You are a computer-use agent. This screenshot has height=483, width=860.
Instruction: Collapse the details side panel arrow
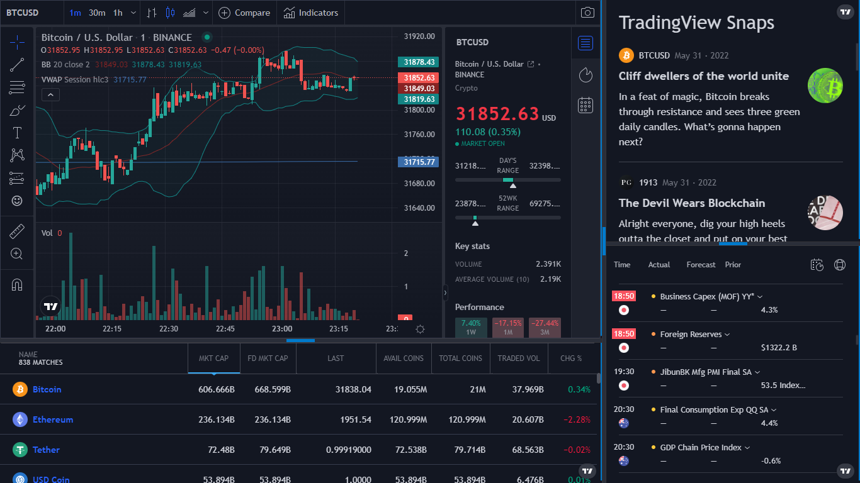click(x=446, y=292)
